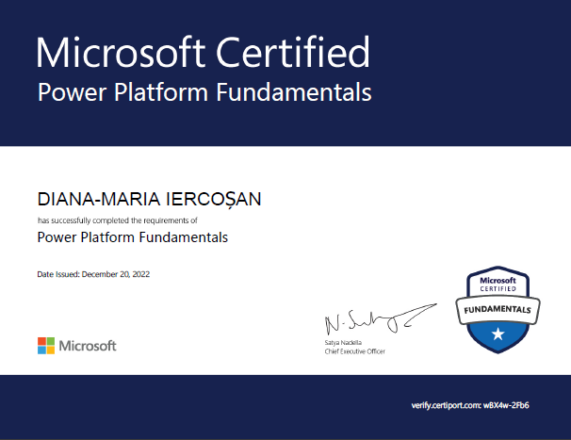Screen dimensions: 571x440
Task: Click the black 'Power Platform Fundamentals' body text
Action: click(x=132, y=237)
